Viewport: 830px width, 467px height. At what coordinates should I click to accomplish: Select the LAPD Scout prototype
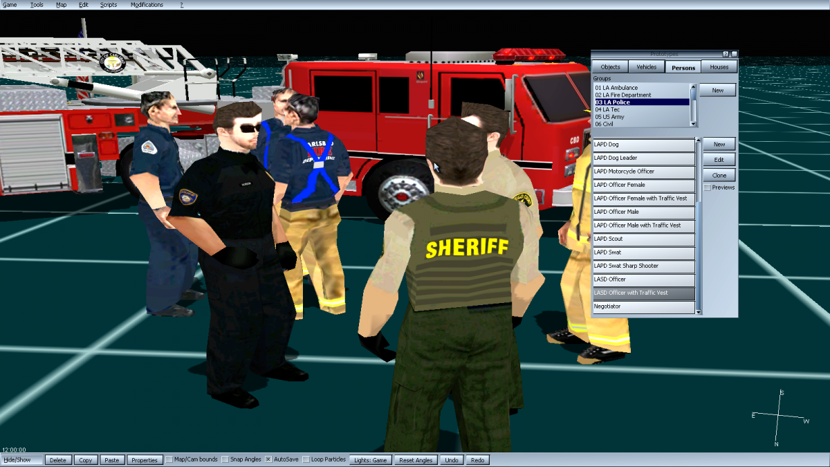point(644,239)
